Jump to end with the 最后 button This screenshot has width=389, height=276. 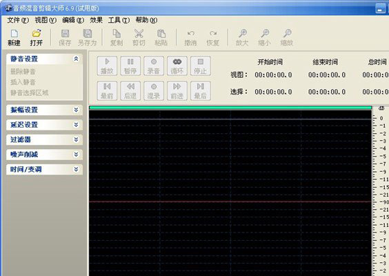201,91
